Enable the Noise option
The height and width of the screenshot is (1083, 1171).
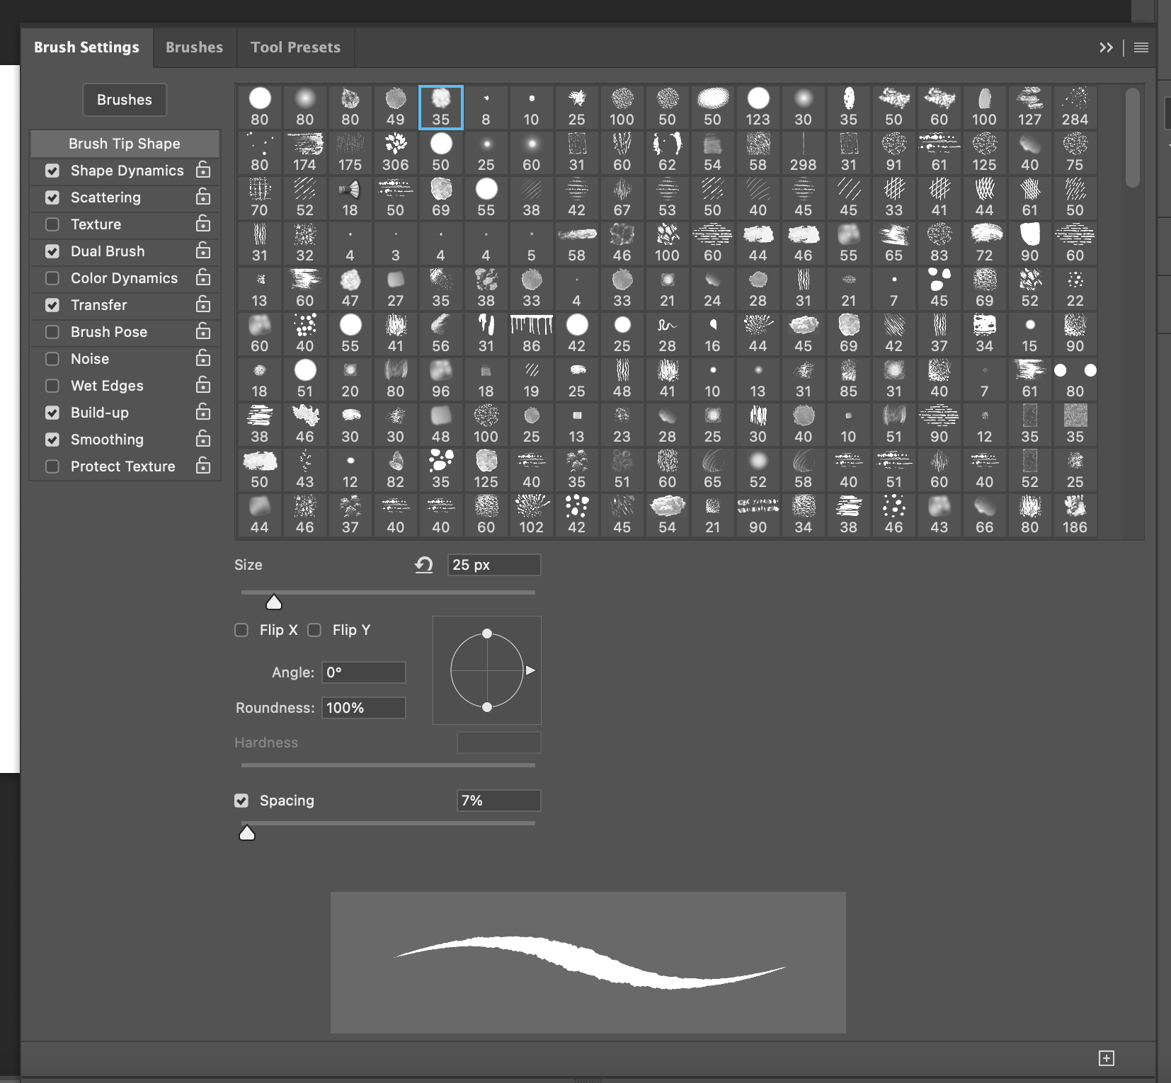click(52, 359)
